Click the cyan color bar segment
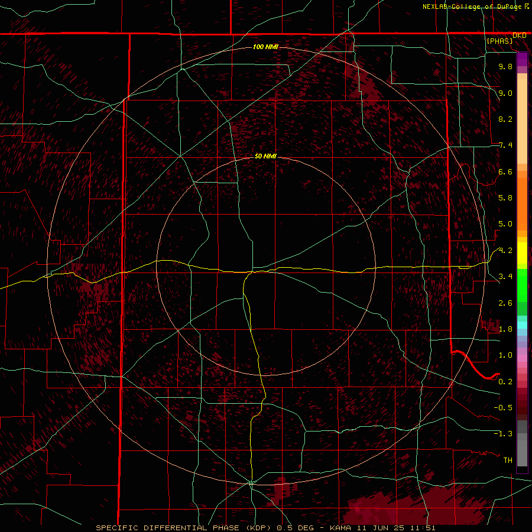 522,325
